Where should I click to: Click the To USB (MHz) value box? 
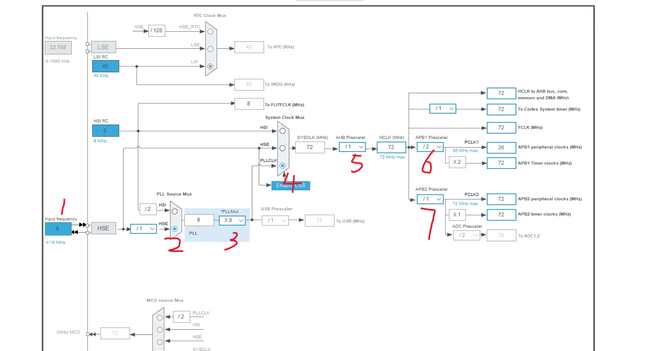point(319,220)
